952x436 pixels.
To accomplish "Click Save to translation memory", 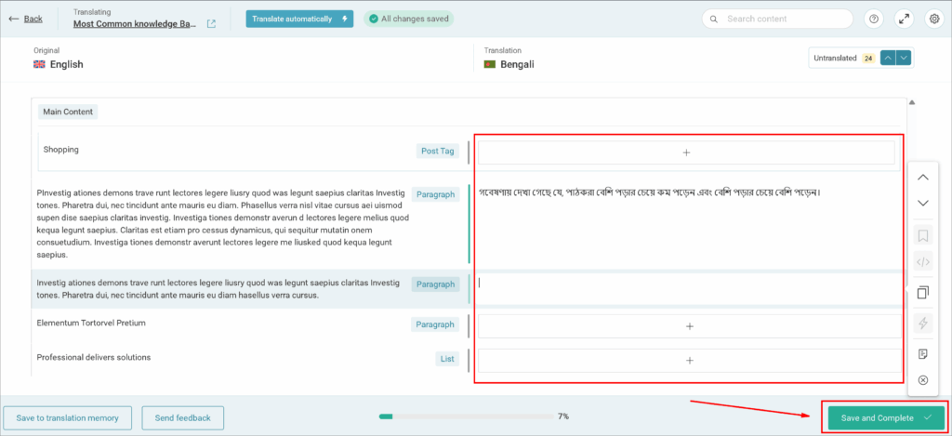I will [x=67, y=418].
